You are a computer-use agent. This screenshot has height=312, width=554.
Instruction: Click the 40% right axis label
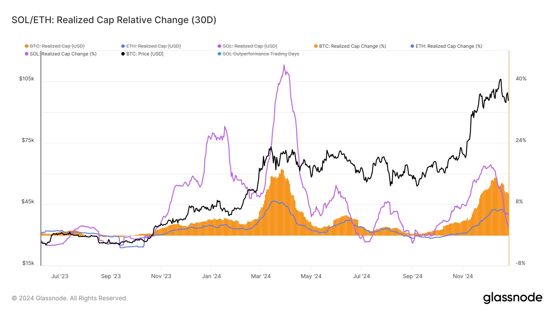(521, 79)
